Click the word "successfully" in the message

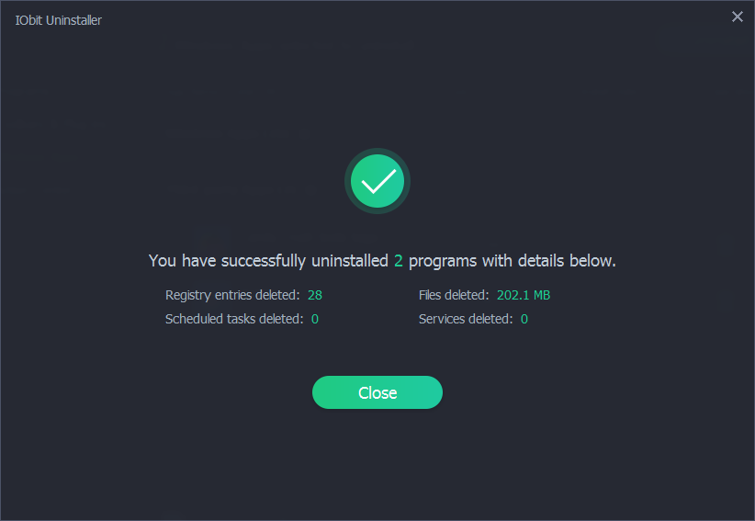click(263, 261)
